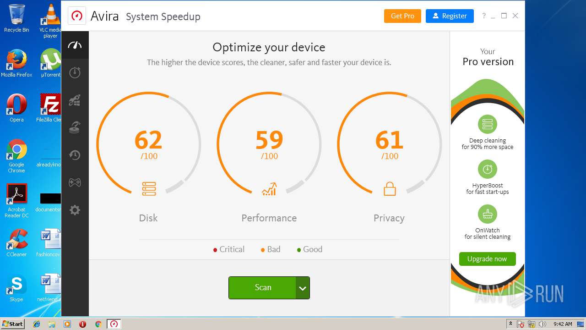
Task: Open the Mozilla Firefox desktop icon
Action: click(16, 63)
